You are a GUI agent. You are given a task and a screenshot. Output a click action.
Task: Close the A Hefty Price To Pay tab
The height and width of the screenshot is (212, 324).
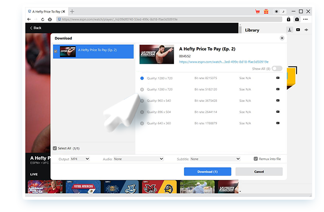click(x=64, y=11)
